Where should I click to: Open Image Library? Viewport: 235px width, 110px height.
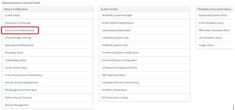206,45
